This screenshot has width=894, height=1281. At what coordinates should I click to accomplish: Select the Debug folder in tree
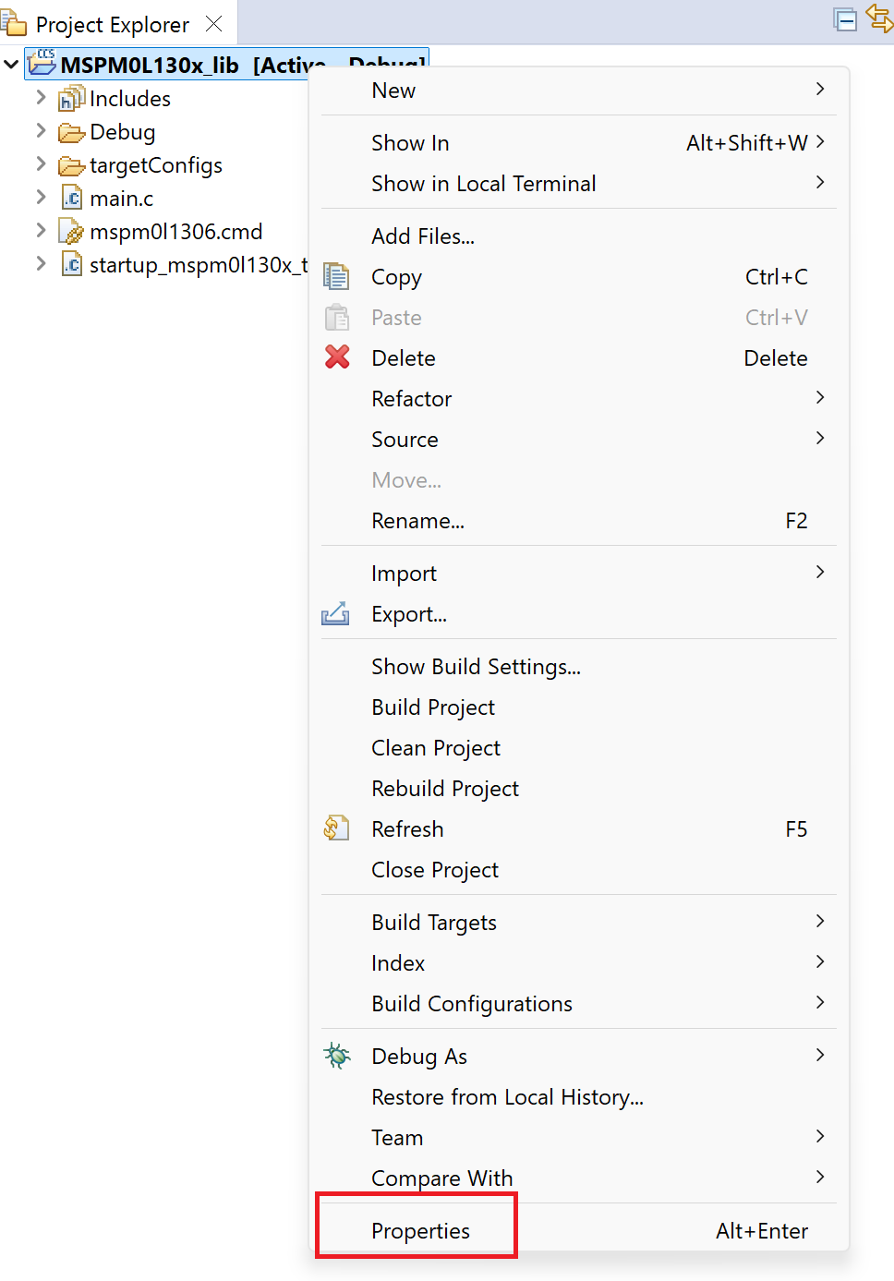tap(121, 132)
